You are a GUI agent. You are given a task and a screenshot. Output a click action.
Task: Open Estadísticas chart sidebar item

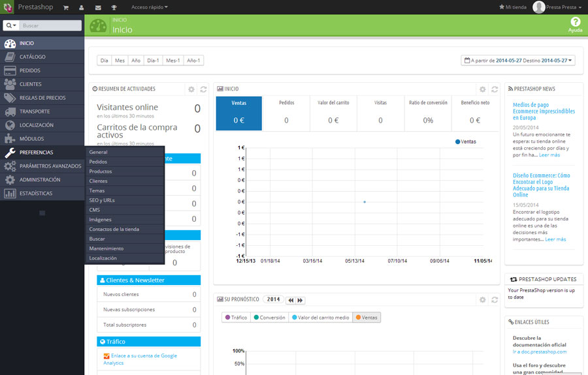(42, 194)
